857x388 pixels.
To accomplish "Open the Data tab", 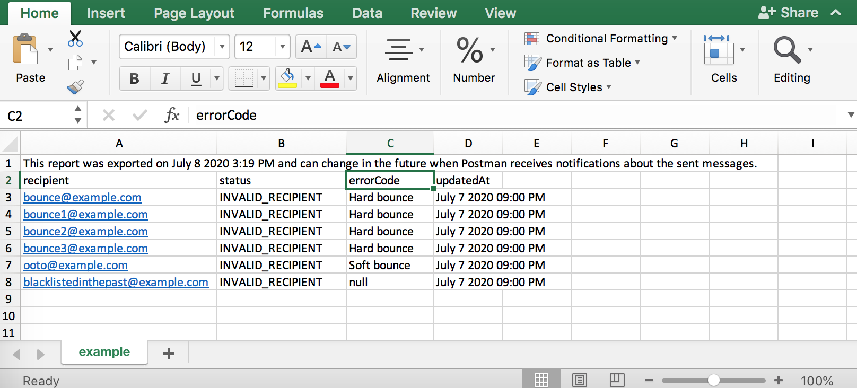I will (x=367, y=13).
